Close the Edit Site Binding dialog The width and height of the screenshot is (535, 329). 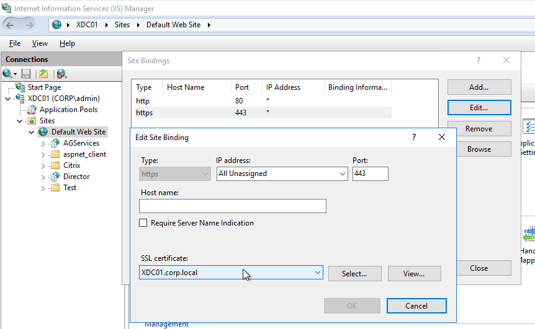(x=442, y=137)
